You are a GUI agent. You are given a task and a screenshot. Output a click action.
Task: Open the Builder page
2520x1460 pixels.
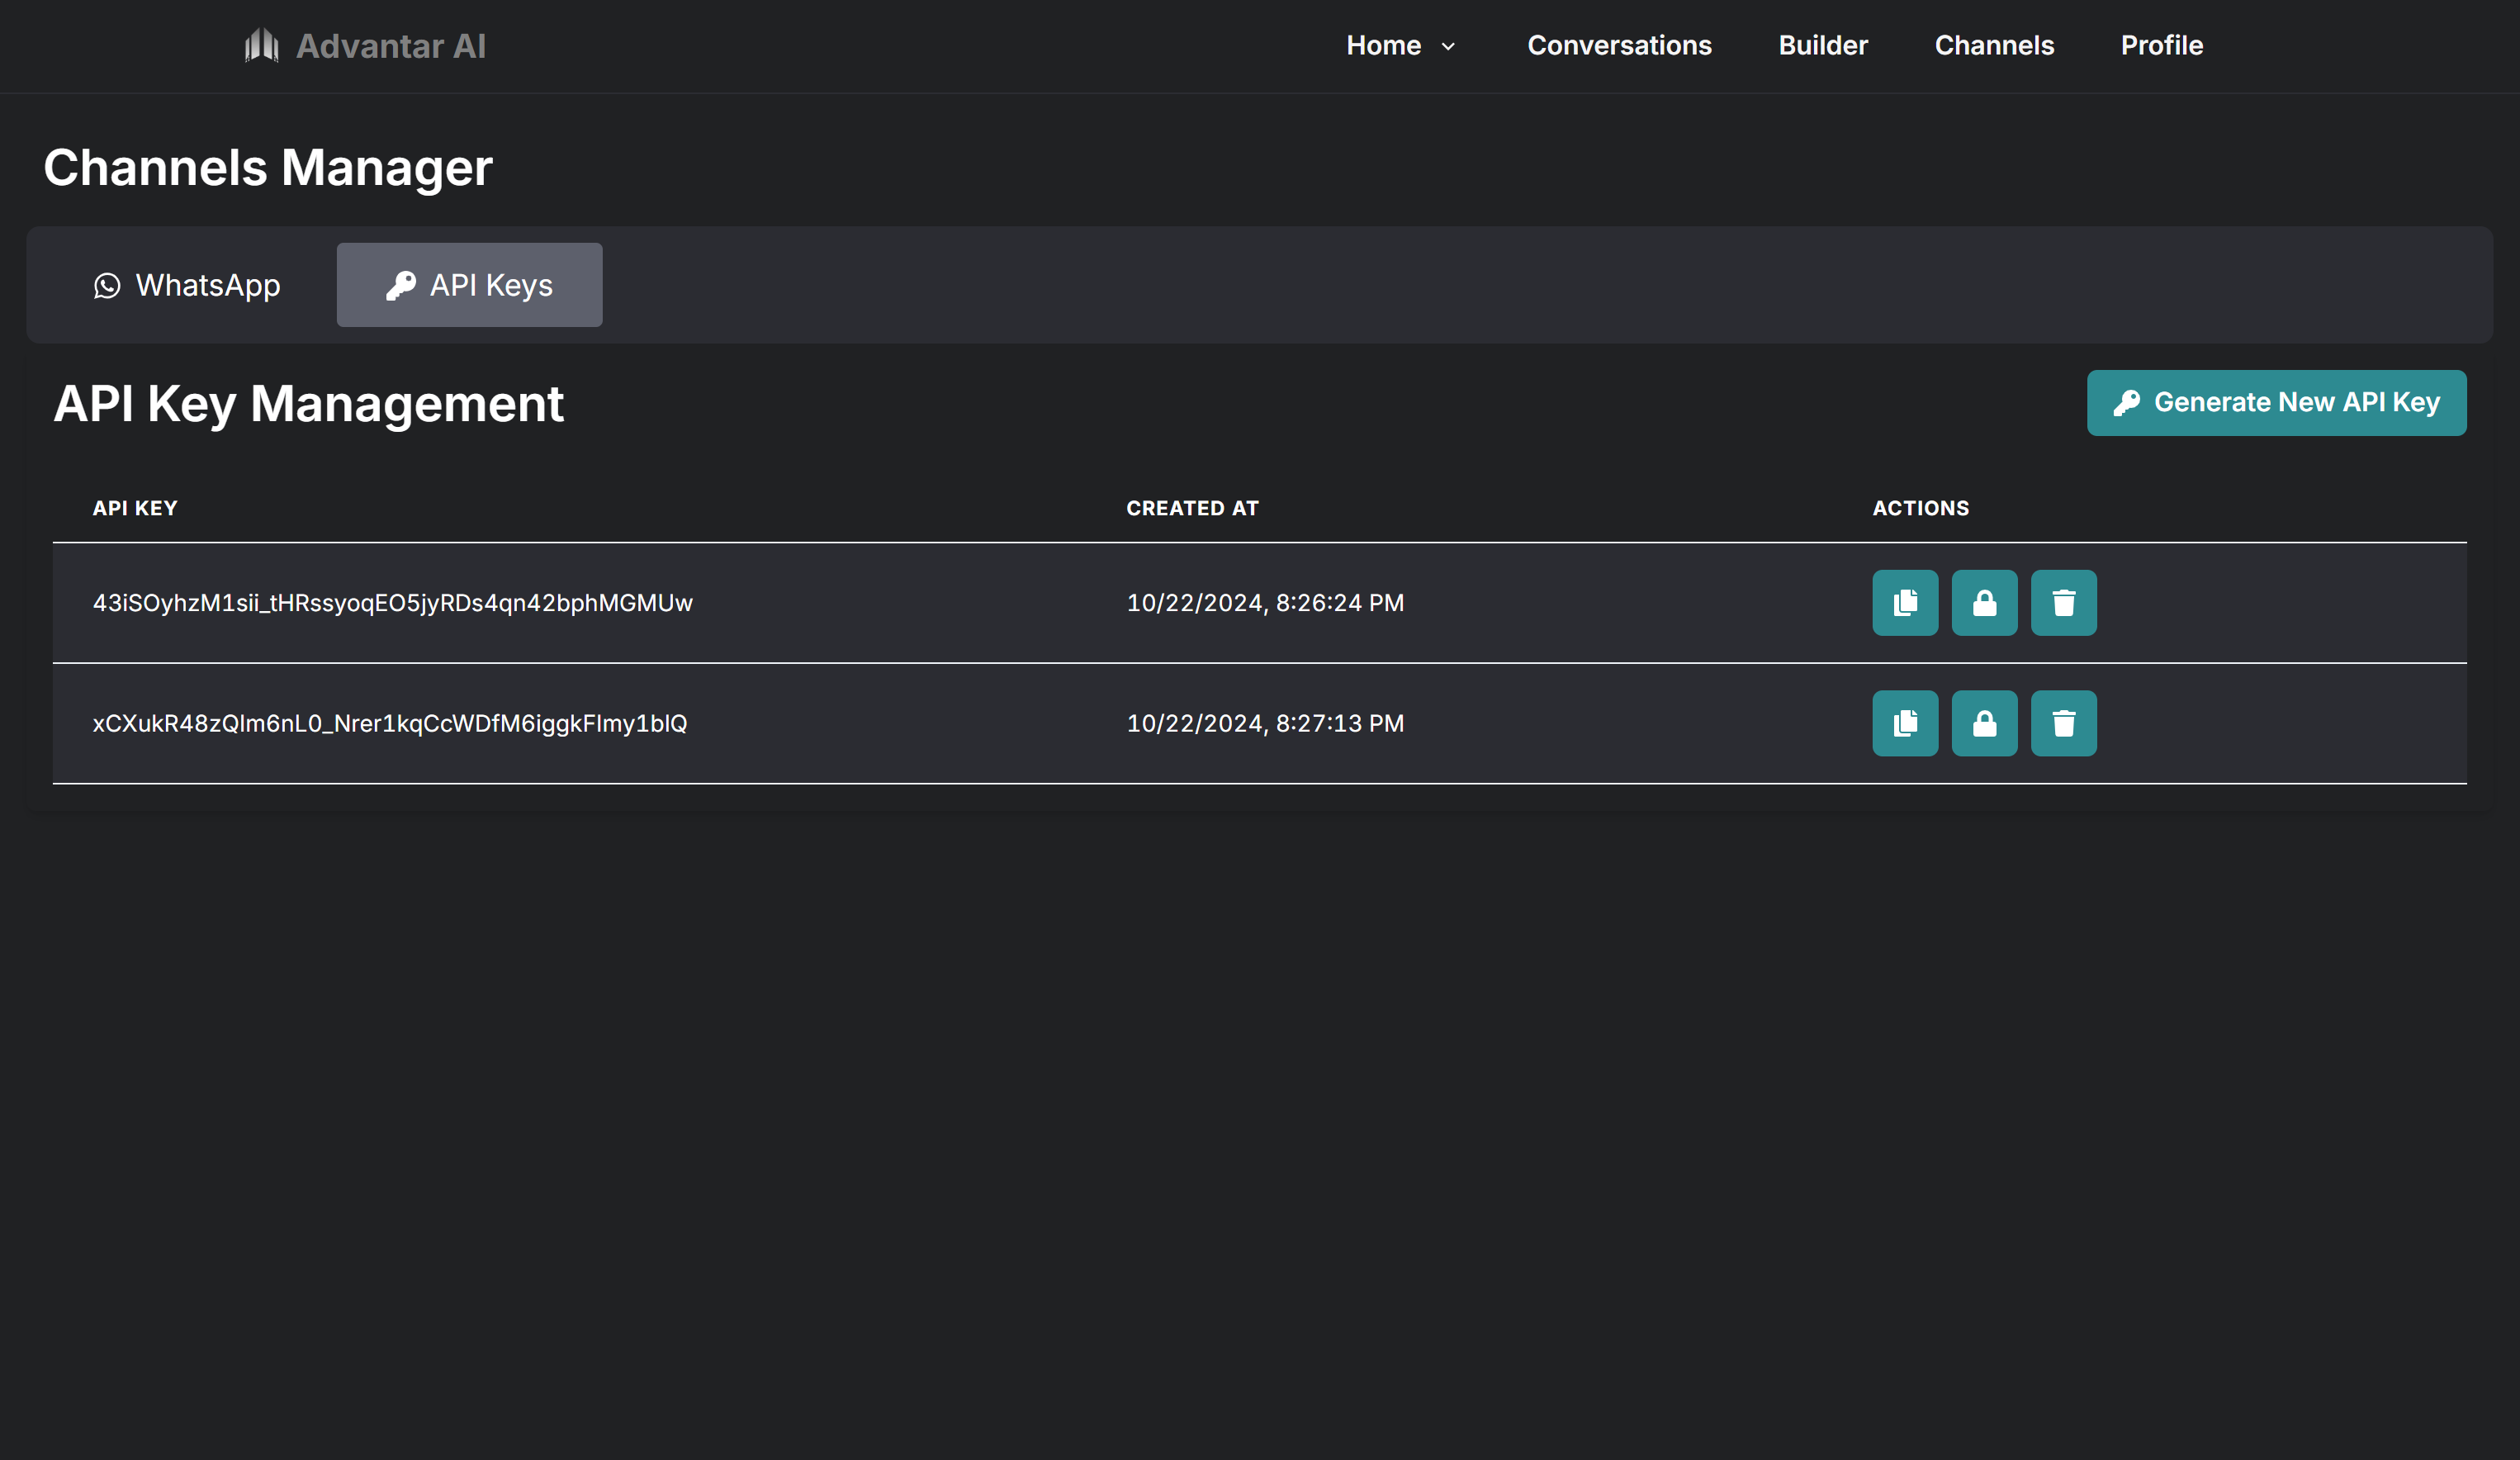[x=1822, y=45]
